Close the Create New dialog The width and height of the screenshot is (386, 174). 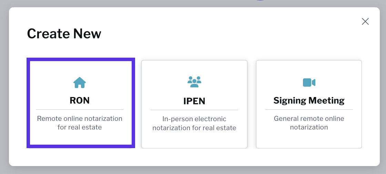(365, 21)
